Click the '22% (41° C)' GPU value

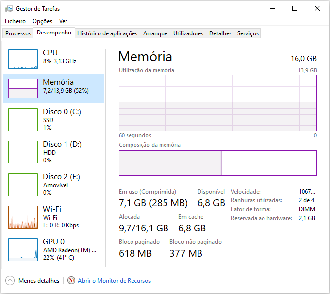pos(59,258)
